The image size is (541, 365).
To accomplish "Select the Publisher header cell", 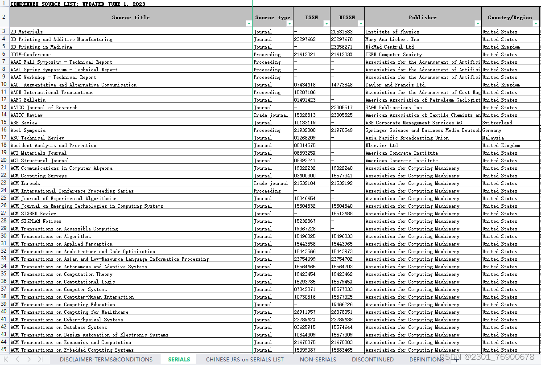I will pos(423,17).
